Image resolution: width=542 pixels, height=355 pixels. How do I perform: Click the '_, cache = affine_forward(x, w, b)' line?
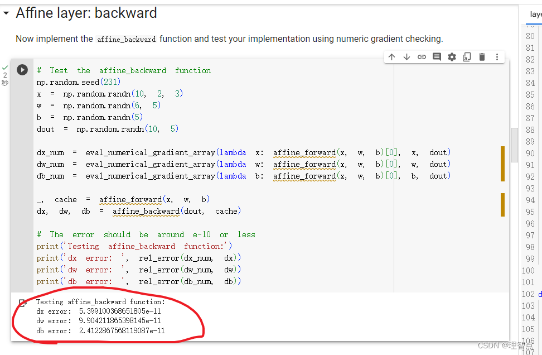coord(123,200)
